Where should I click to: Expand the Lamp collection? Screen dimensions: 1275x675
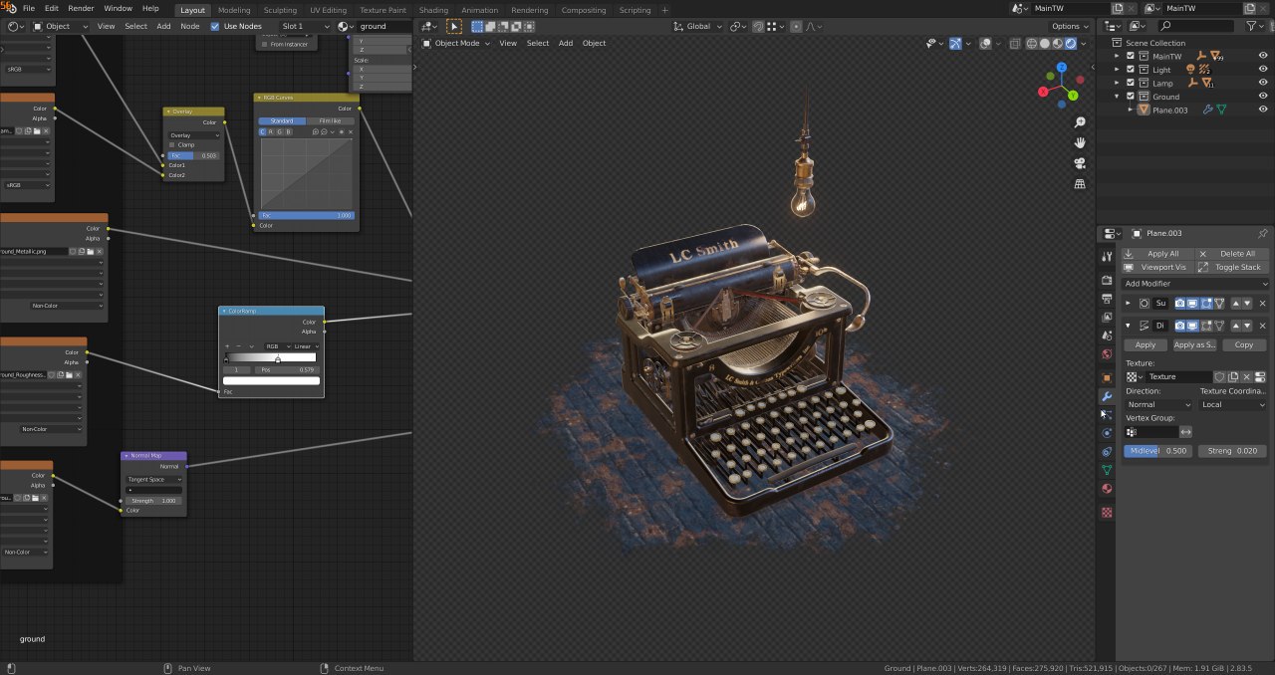pyautogui.click(x=1117, y=83)
